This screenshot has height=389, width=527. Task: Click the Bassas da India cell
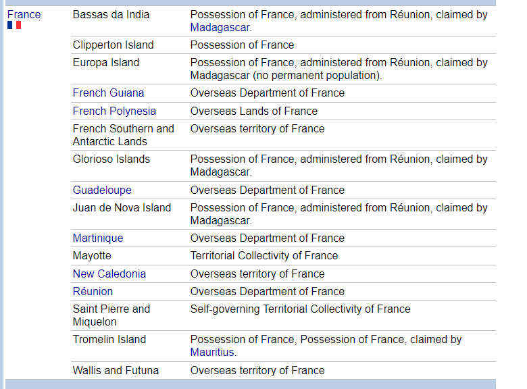point(111,14)
